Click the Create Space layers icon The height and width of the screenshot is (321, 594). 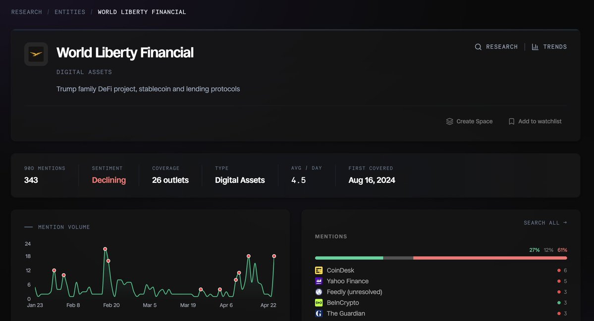[x=450, y=121]
